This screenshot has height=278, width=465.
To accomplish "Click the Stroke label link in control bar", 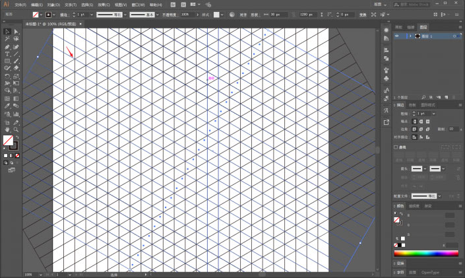I will click(x=64, y=15).
